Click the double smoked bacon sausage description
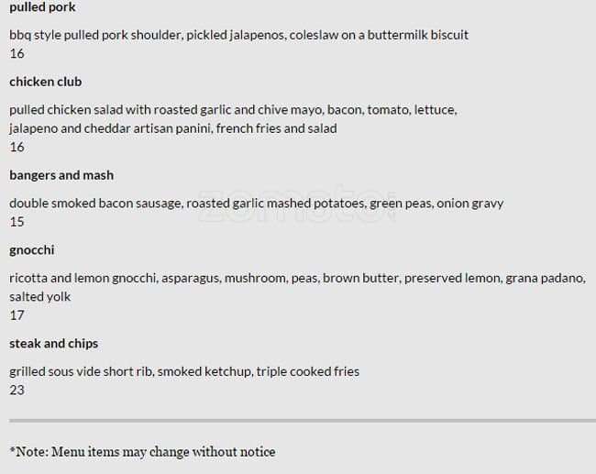596x474 pixels. coord(256,204)
